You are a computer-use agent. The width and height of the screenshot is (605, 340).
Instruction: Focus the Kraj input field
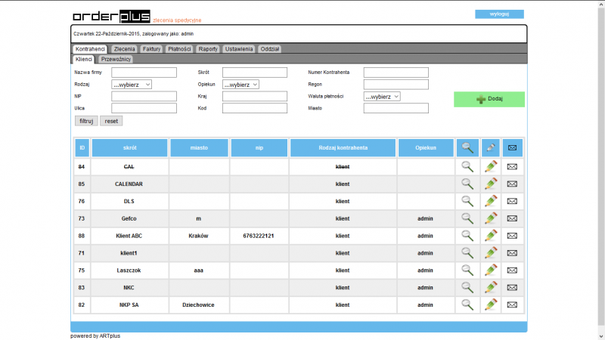click(x=255, y=97)
